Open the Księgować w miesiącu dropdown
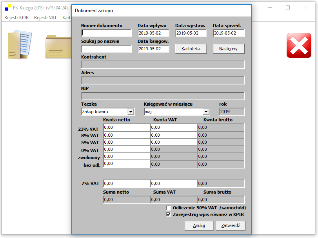Screen dimensions: 318x238 pyautogui.click(x=206, y=112)
